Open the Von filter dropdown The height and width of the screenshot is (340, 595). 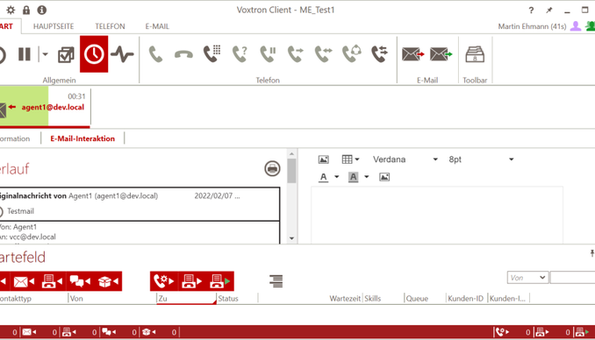[527, 278]
